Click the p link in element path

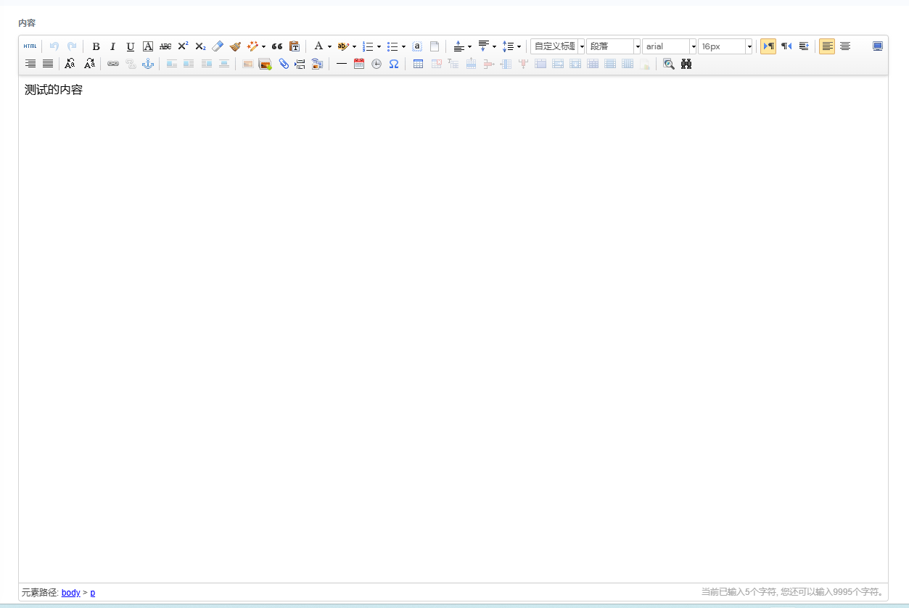click(93, 593)
